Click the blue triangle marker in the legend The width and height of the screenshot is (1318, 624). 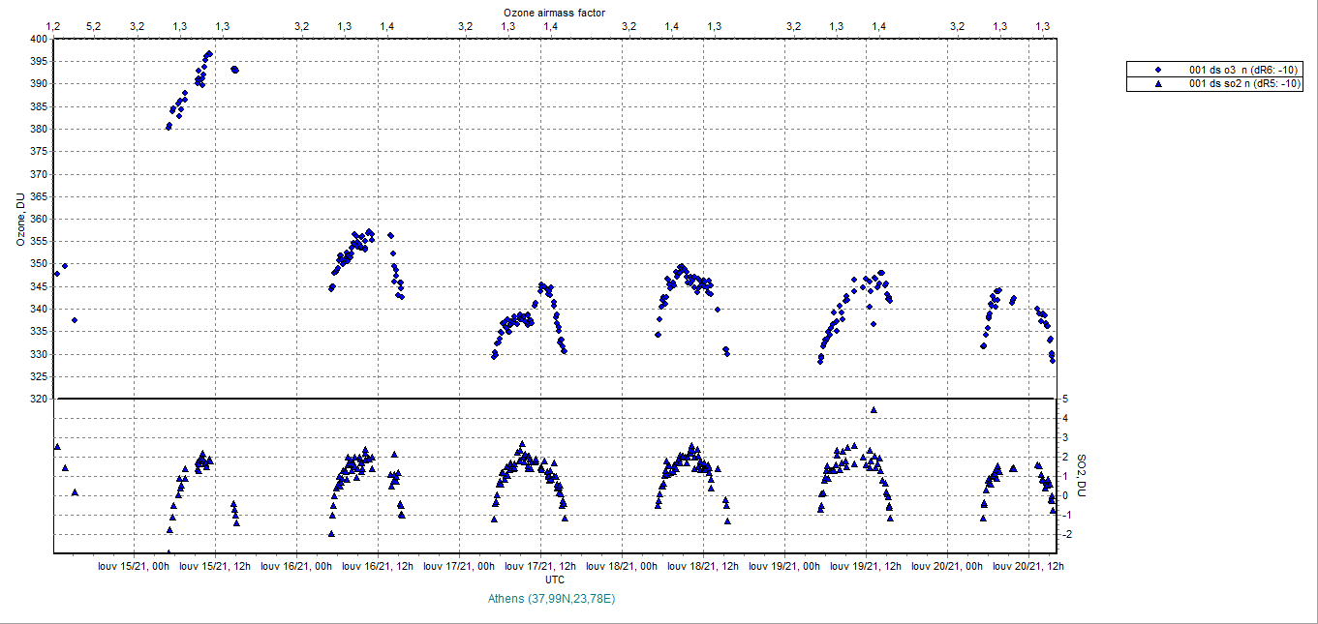(1158, 84)
